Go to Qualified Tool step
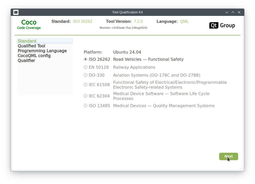255x184 pixels. pyautogui.click(x=31, y=46)
